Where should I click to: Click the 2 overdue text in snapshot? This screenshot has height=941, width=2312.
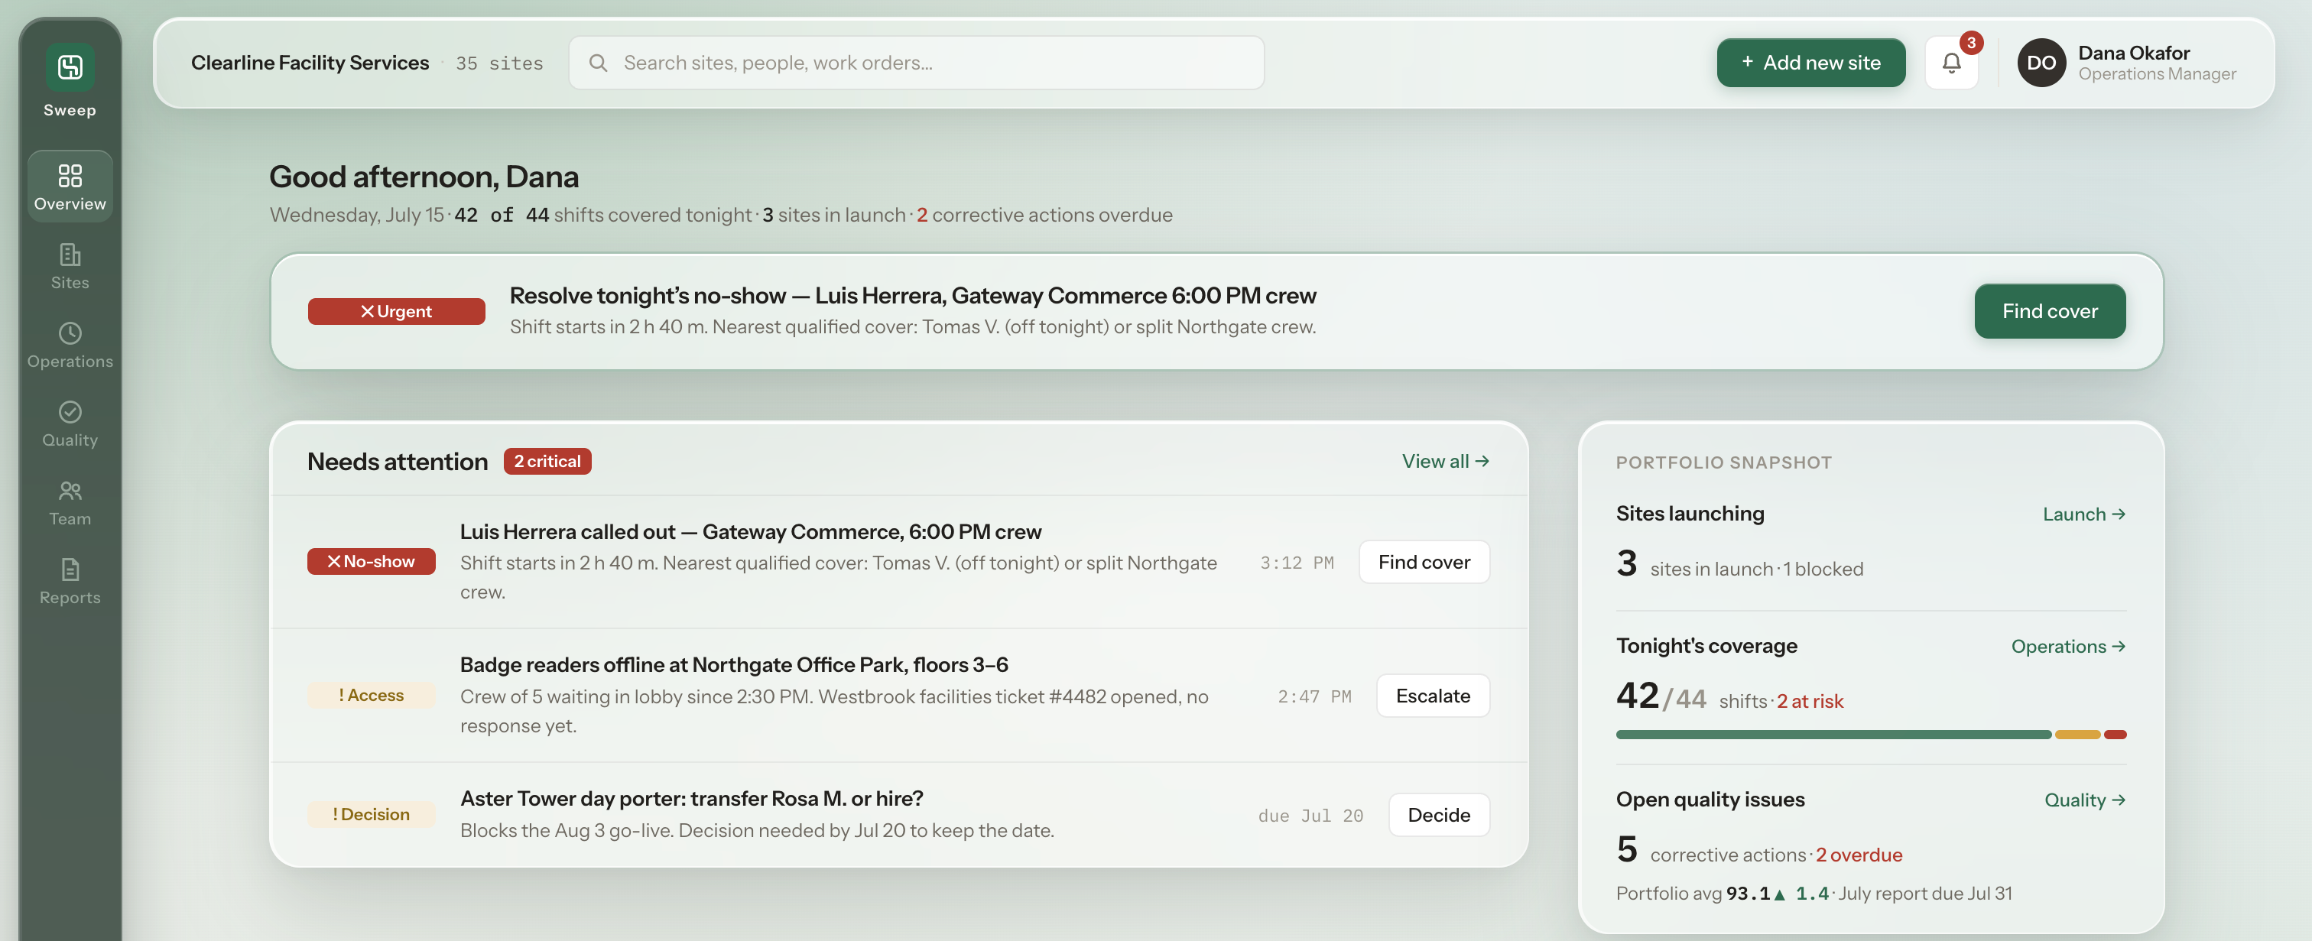click(1859, 855)
